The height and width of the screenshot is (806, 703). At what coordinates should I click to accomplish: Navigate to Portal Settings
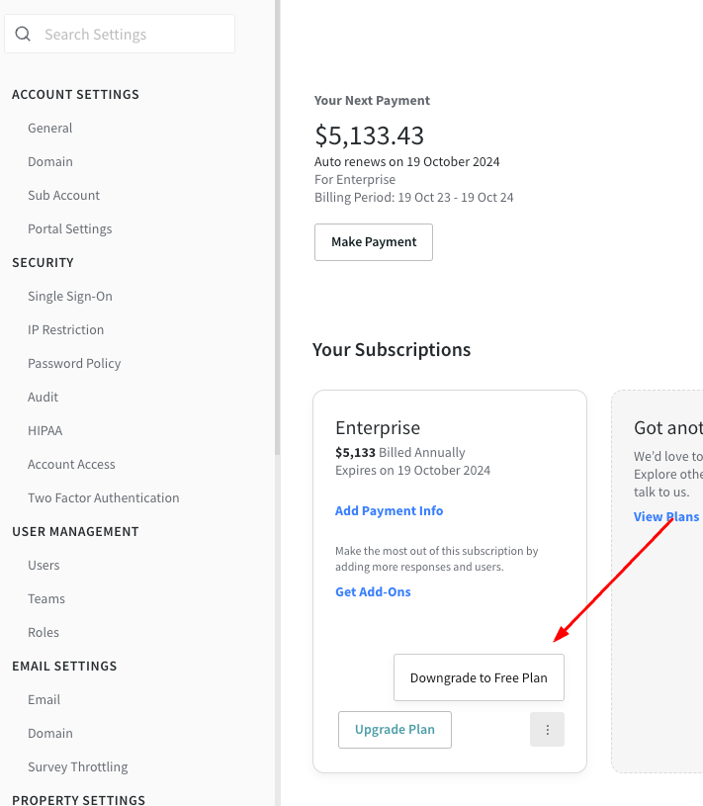[70, 229]
